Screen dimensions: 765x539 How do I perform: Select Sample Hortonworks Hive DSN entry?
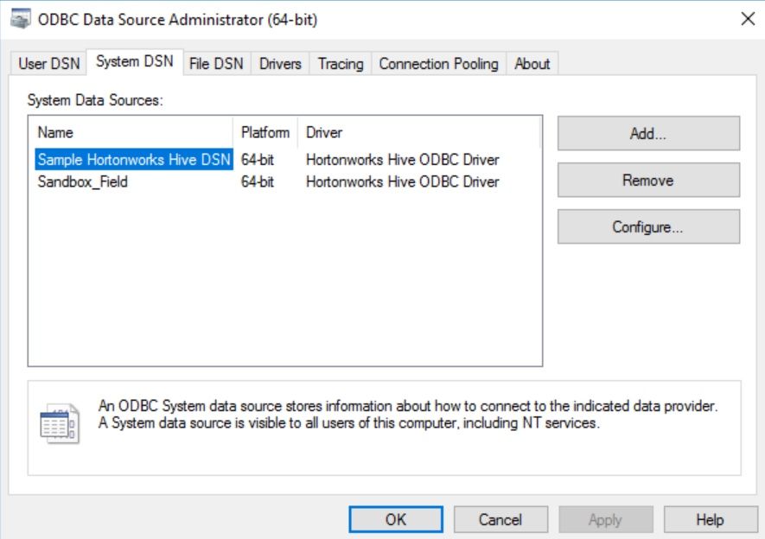pos(134,160)
